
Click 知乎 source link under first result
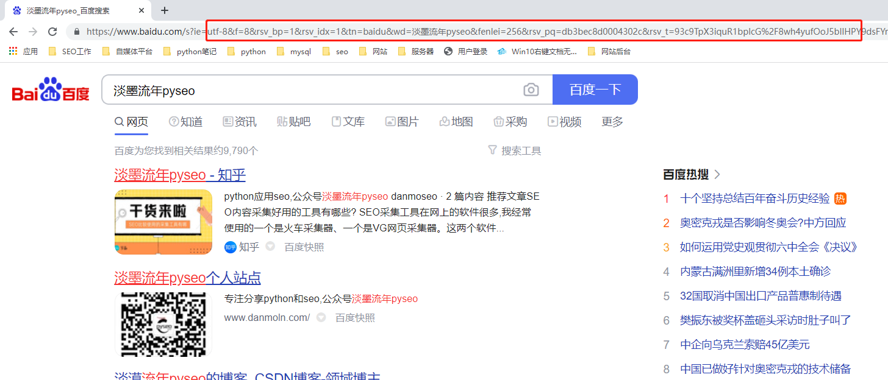tap(242, 247)
